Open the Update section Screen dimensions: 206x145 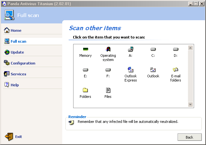pos(17,52)
